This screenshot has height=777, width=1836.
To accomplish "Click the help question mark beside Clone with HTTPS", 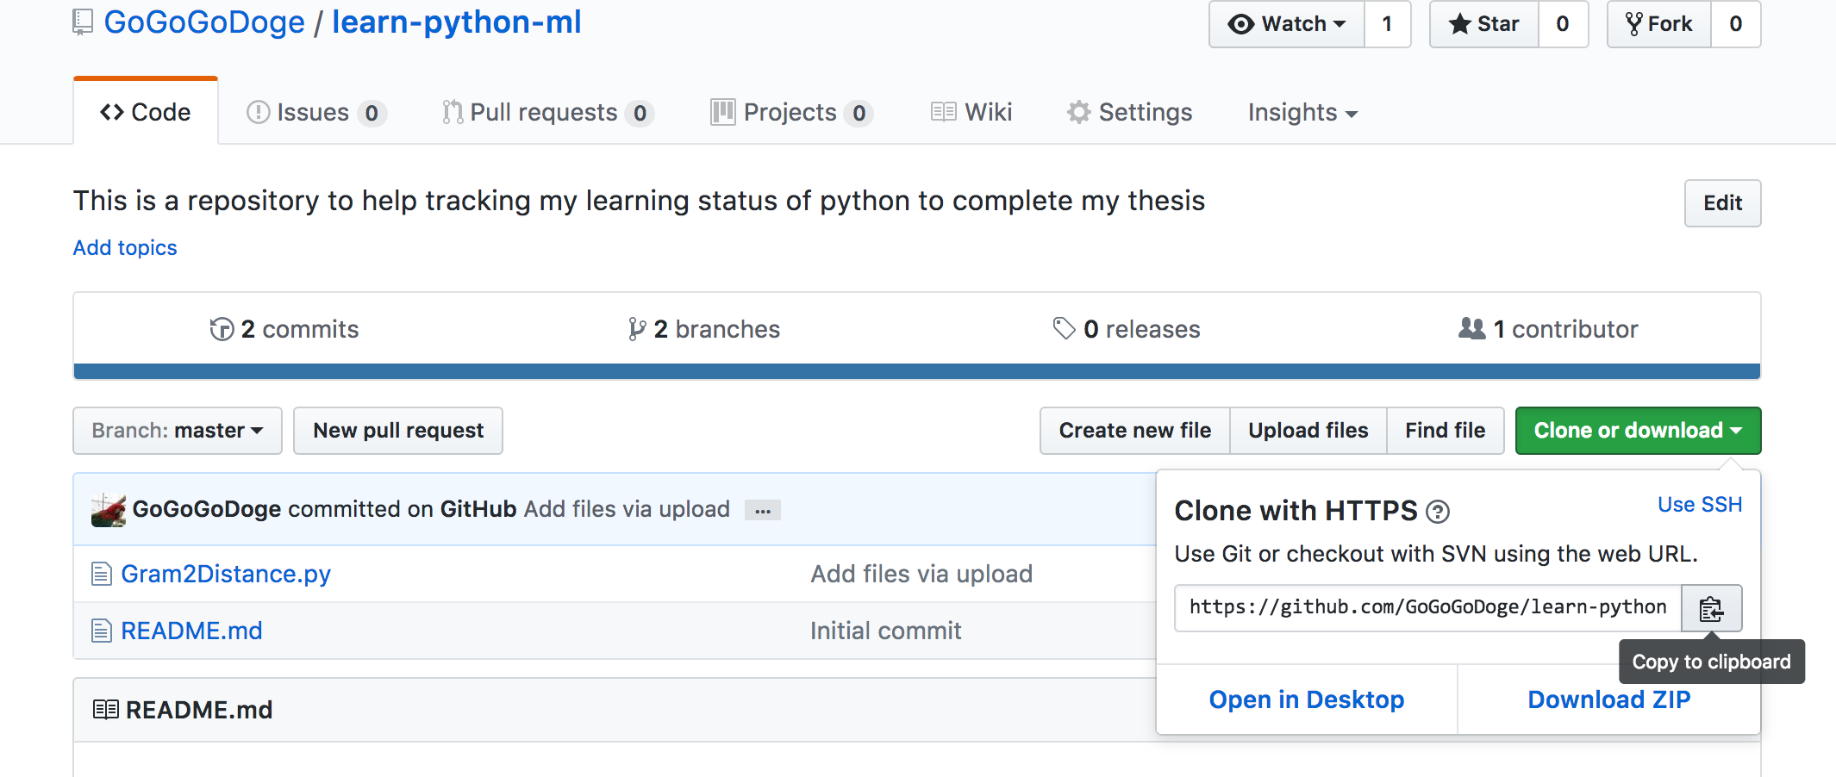I will pyautogui.click(x=1438, y=512).
